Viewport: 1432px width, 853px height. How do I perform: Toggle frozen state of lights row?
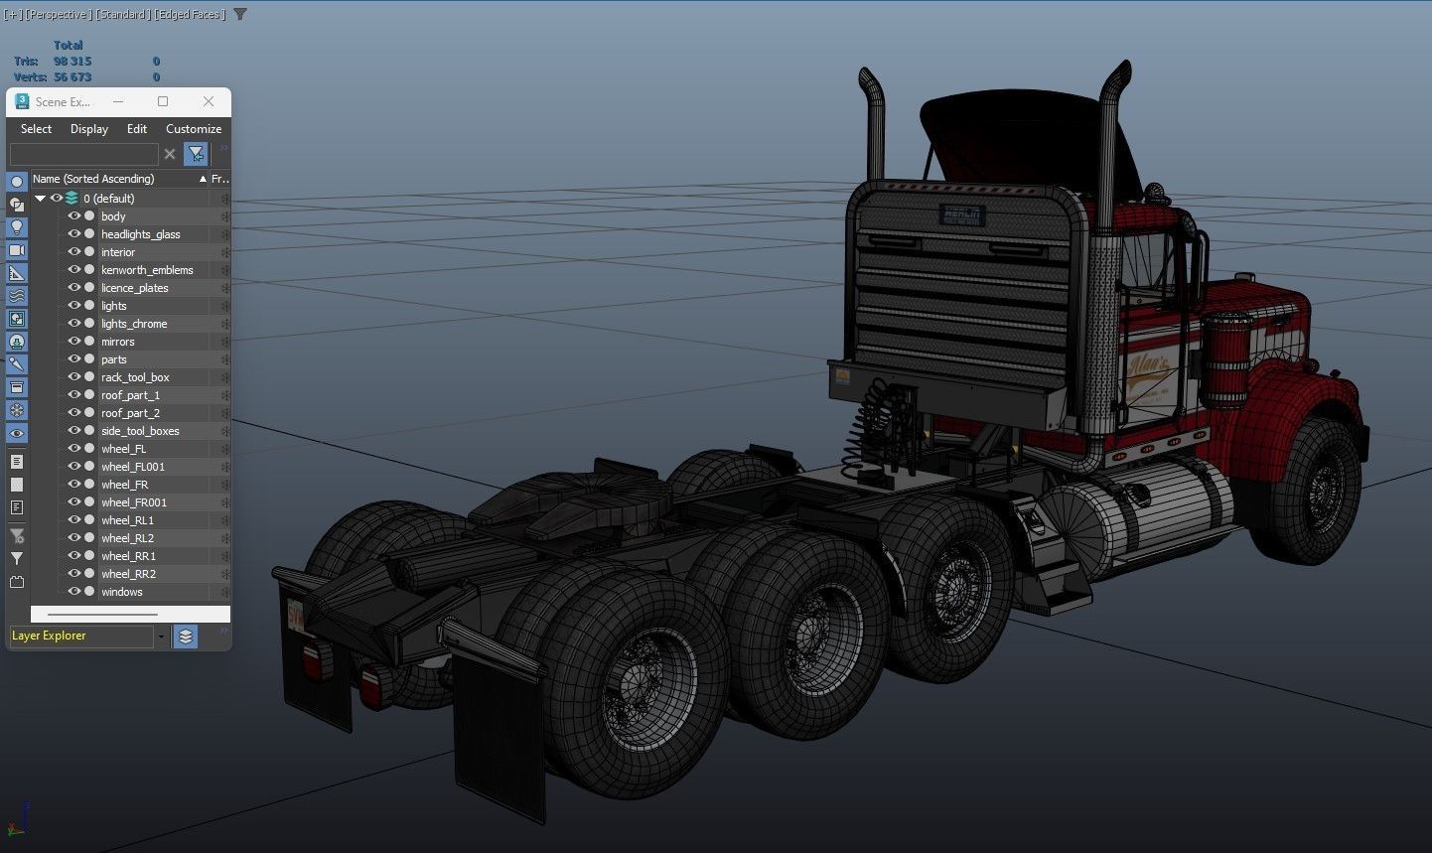[224, 306]
